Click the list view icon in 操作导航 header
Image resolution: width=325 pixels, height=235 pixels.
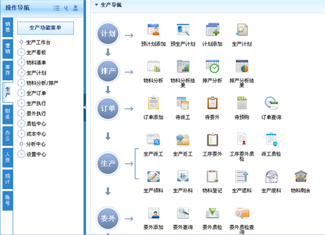pos(56,8)
